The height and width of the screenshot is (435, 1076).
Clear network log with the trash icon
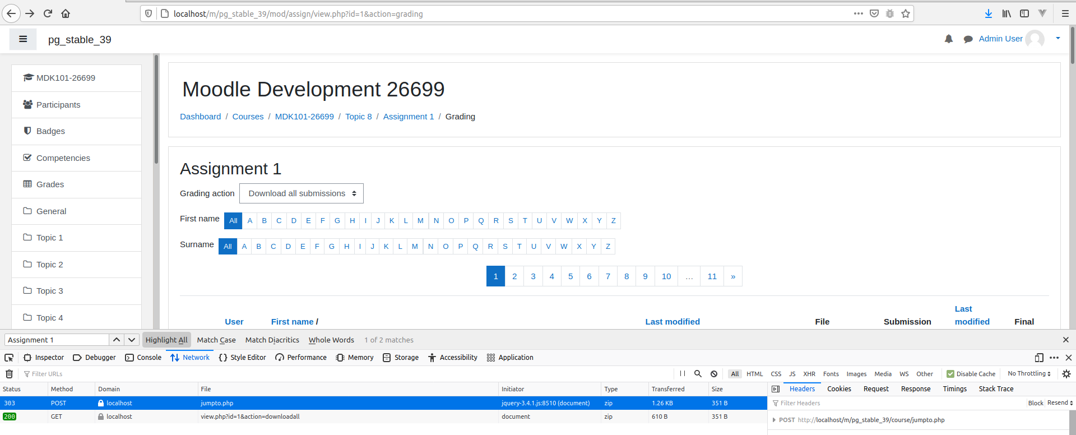[9, 374]
